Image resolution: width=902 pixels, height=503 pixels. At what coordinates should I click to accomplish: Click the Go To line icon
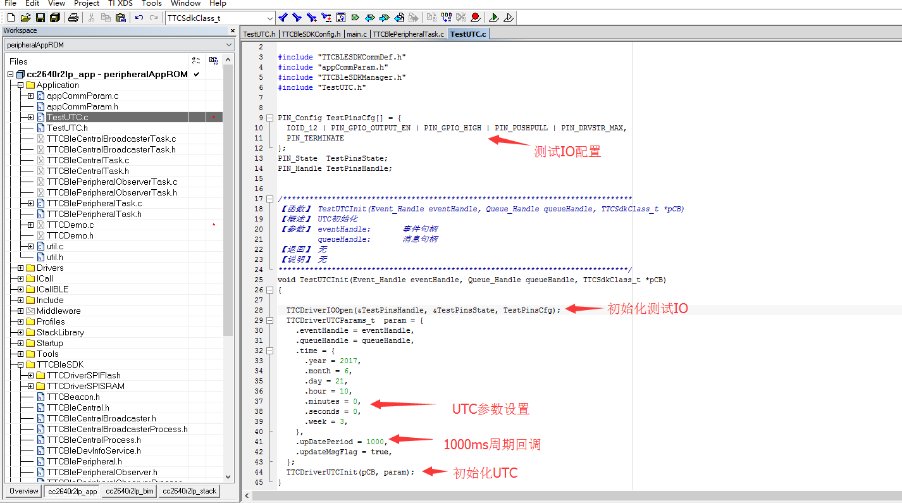coord(340,18)
